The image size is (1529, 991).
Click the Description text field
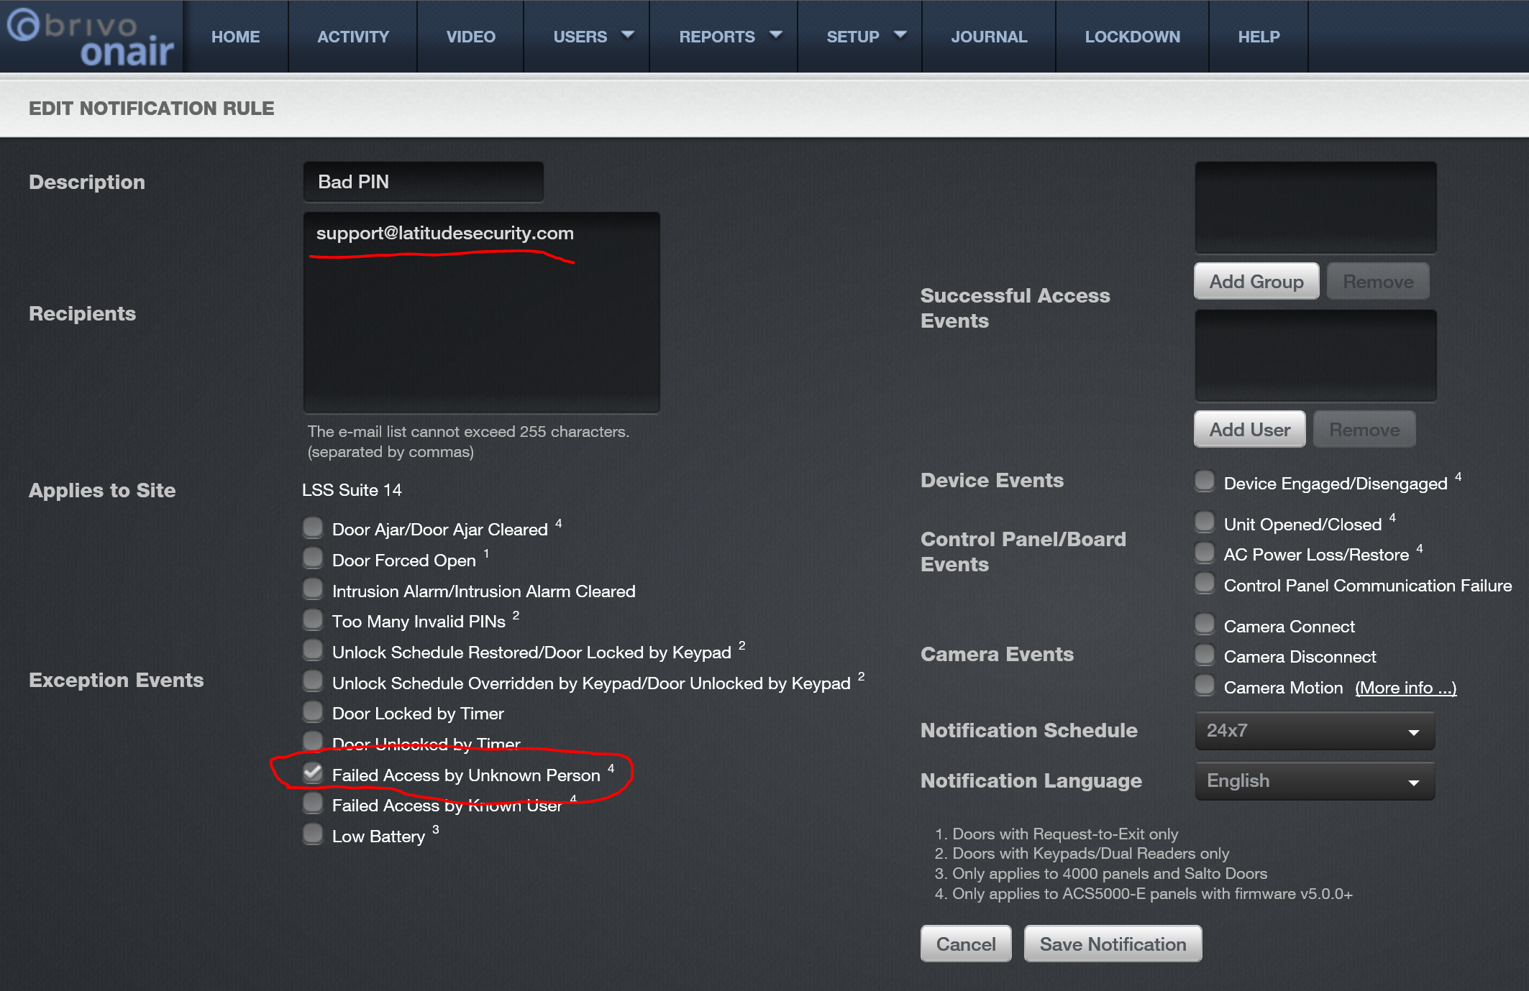pos(423,182)
